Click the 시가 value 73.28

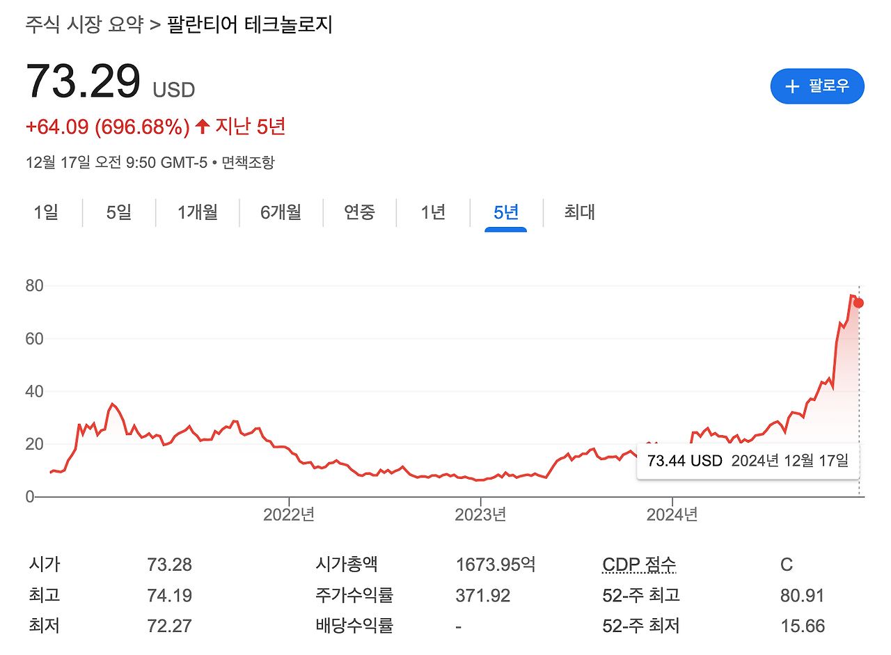click(x=170, y=565)
